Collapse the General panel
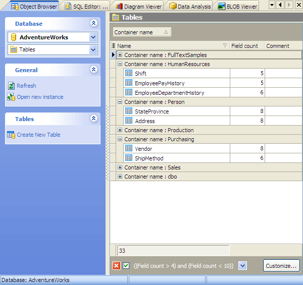 click(94, 70)
